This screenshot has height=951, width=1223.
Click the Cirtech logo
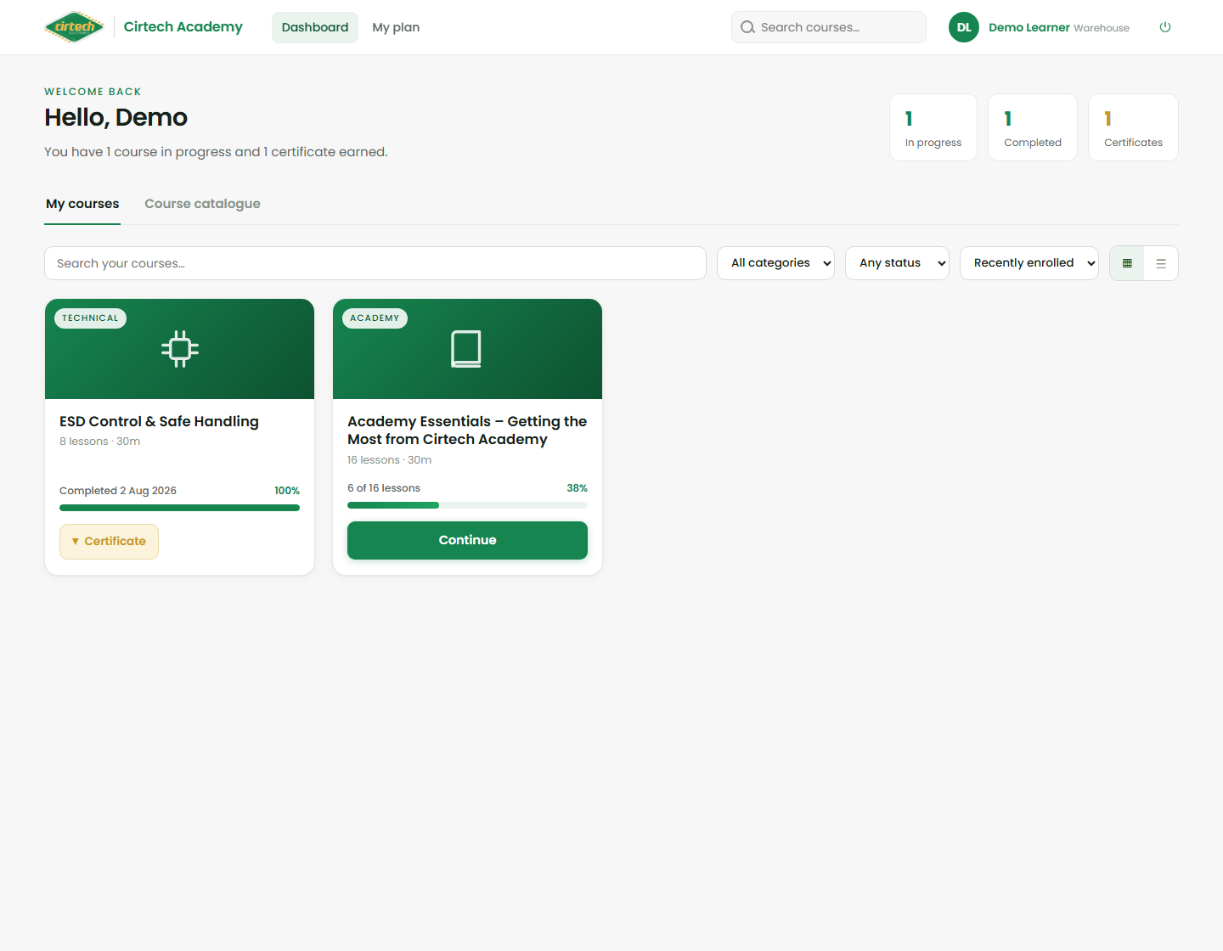click(x=75, y=27)
